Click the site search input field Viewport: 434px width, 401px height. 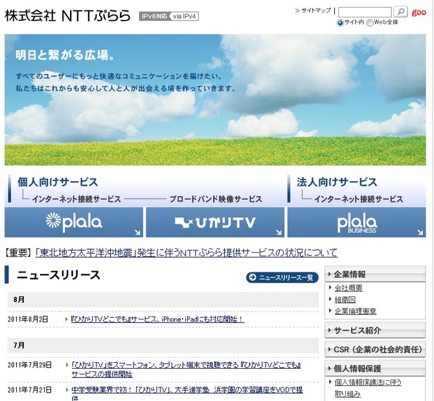point(365,12)
